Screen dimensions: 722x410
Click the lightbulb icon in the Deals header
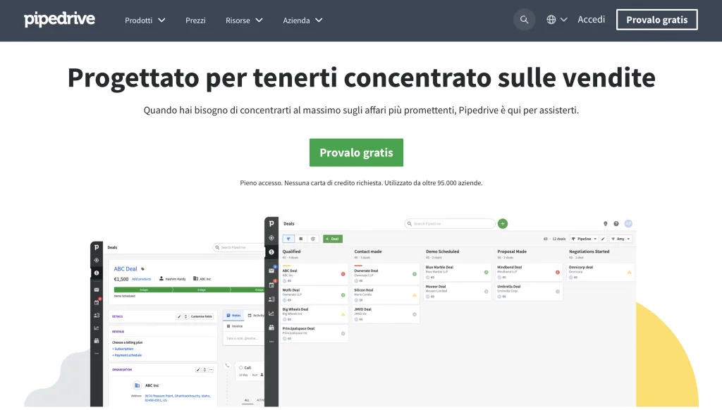pyautogui.click(x=605, y=224)
